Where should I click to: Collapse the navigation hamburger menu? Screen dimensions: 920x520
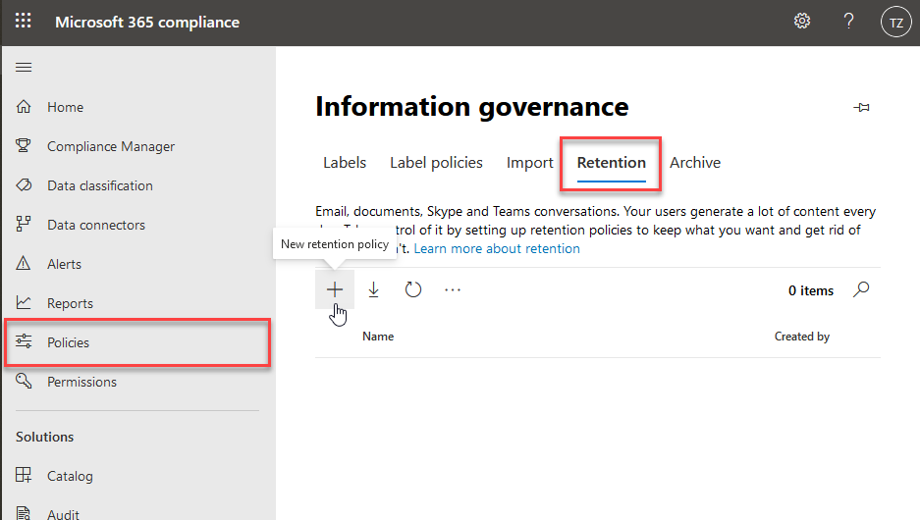pos(24,67)
